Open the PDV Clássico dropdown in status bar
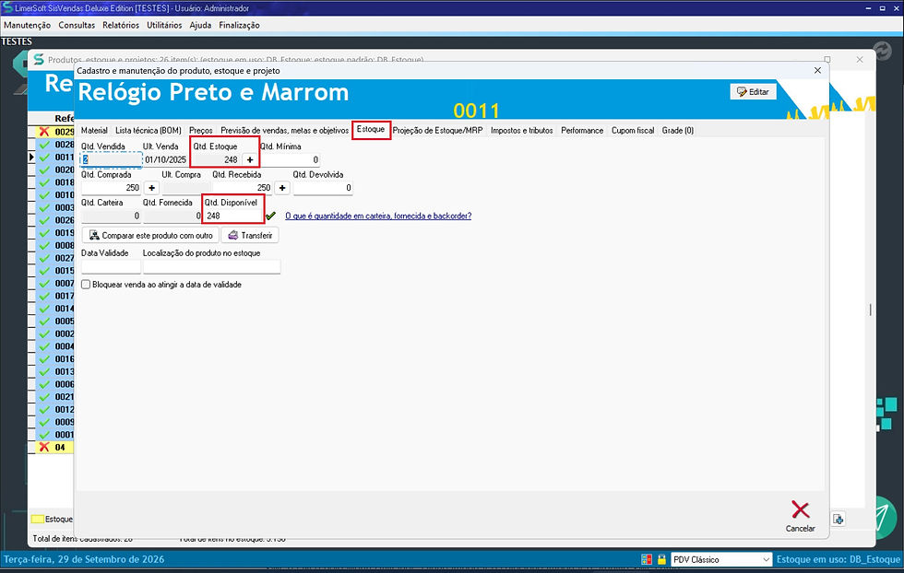The height and width of the screenshot is (573, 904). point(721,559)
